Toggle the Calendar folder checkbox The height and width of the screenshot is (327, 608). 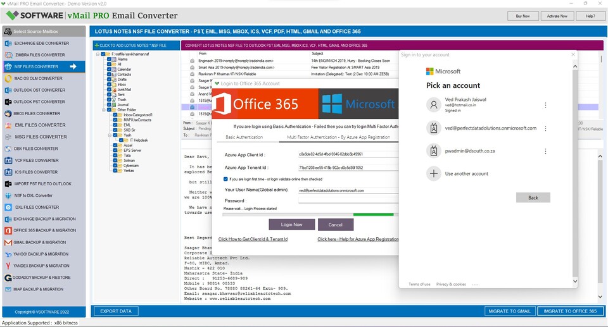pos(110,70)
